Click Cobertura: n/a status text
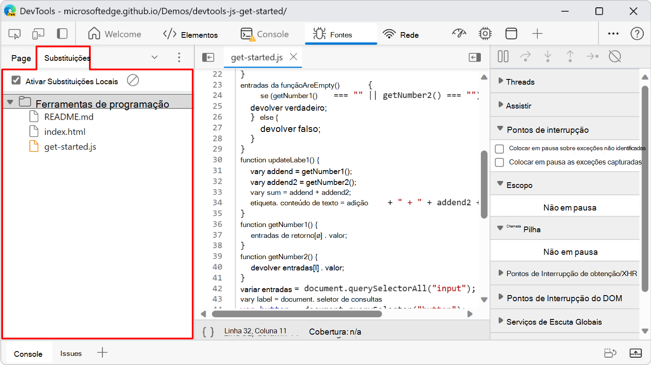Screen dimensions: 651x365 pos(335,332)
